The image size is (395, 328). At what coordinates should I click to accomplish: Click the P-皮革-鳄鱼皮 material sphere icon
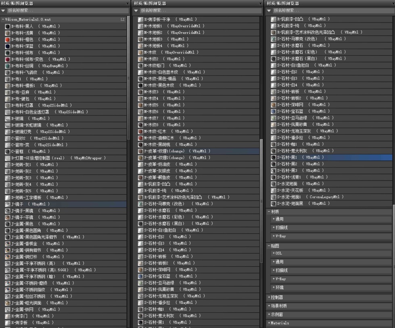pyautogui.click(x=140, y=178)
